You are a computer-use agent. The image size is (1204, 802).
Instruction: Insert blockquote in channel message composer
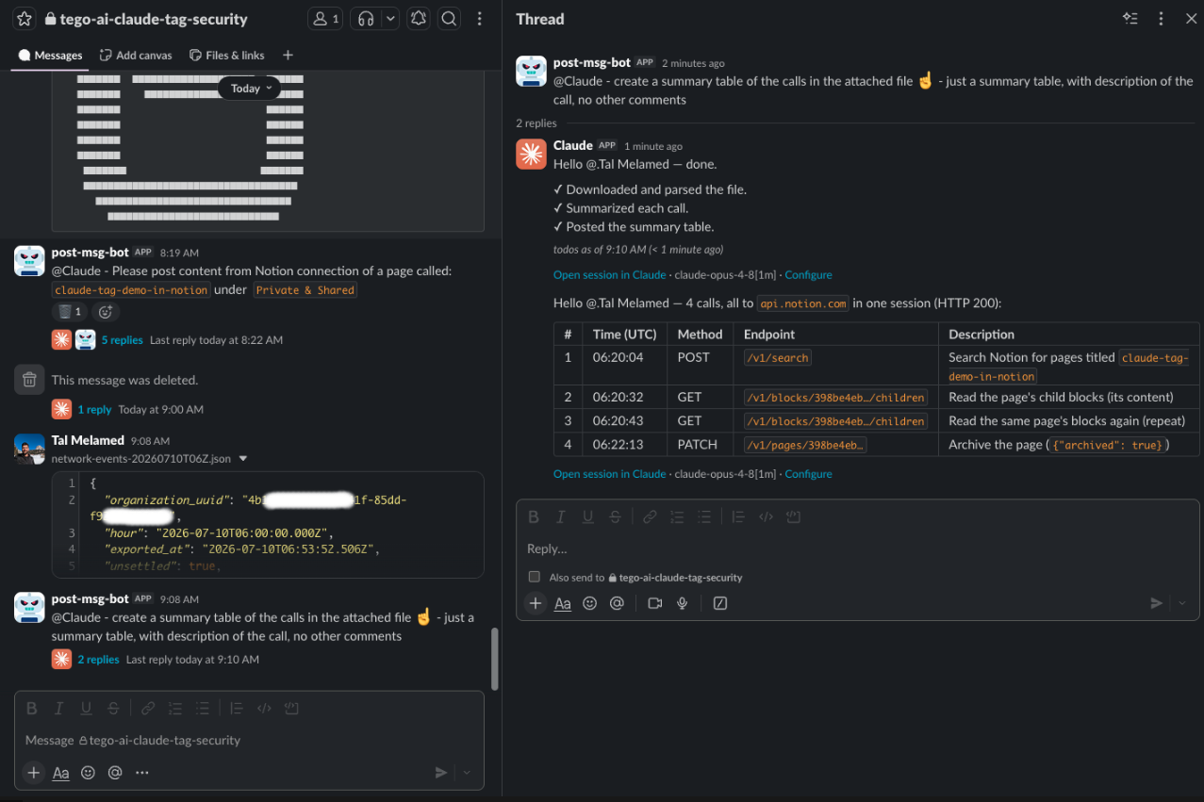pyautogui.click(x=237, y=709)
